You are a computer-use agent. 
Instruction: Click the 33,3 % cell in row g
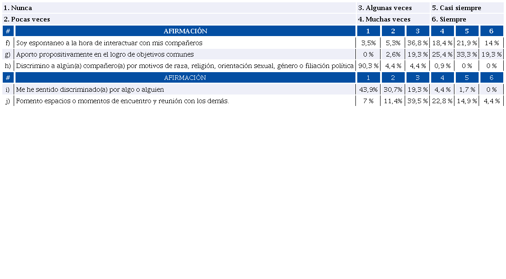point(467,54)
